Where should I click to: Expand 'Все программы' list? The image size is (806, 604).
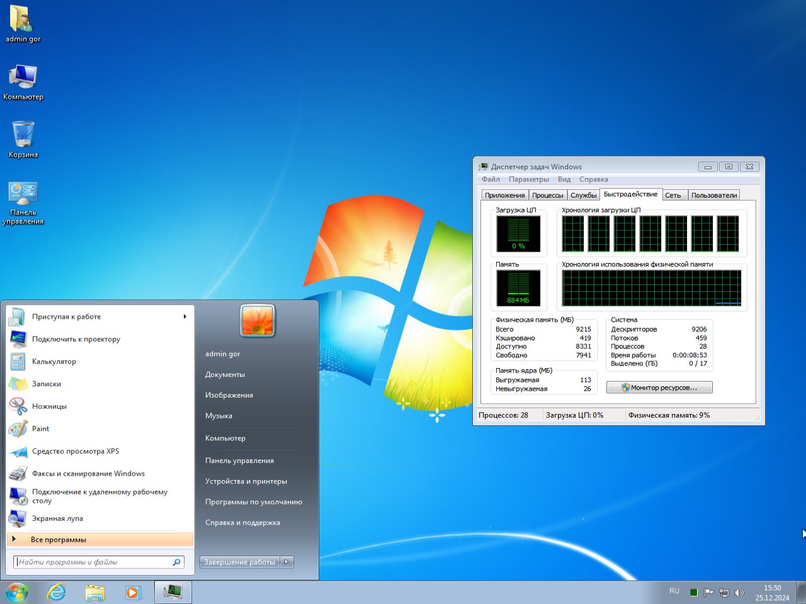click(x=59, y=540)
